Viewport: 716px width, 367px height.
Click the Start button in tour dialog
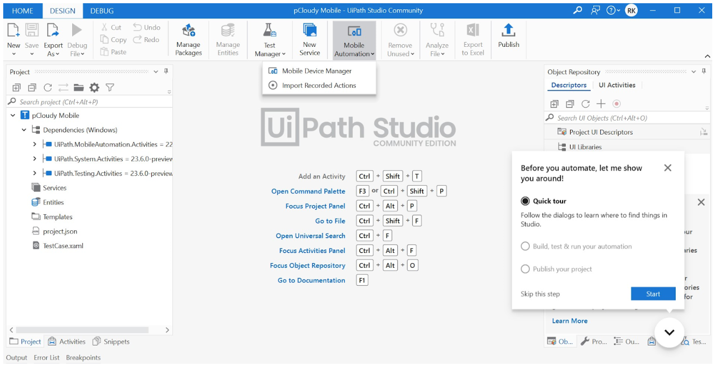tap(653, 294)
